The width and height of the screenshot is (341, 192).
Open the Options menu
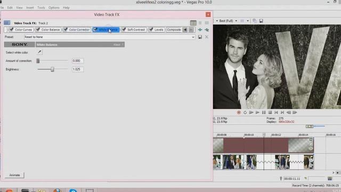pyautogui.click(x=54, y=7)
